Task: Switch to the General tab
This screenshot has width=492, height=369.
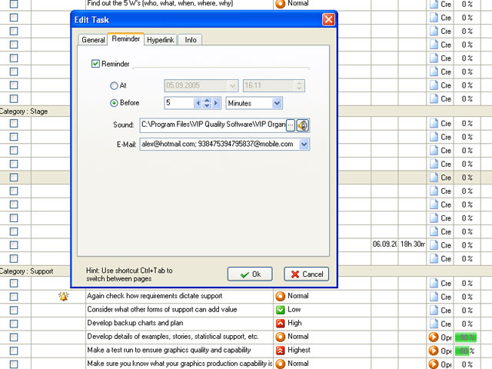Action: click(x=93, y=40)
